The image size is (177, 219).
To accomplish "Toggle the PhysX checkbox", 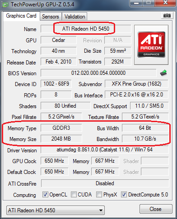I will [99, 194].
